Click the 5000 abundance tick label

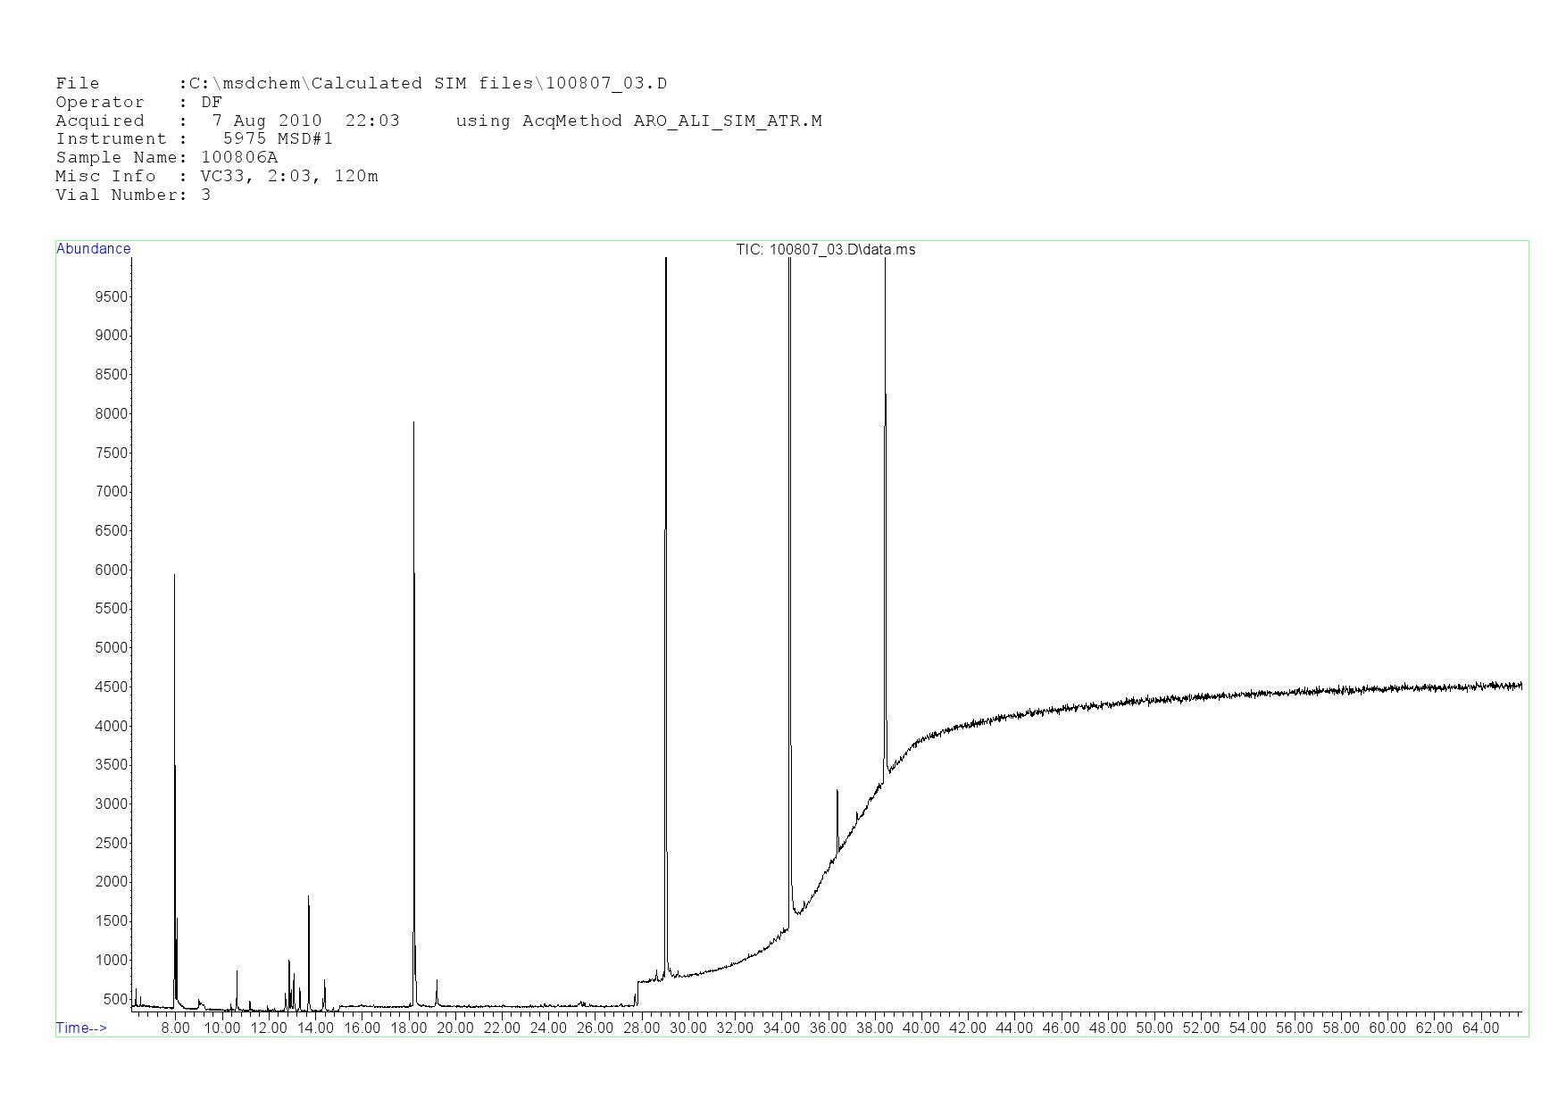click(x=112, y=647)
